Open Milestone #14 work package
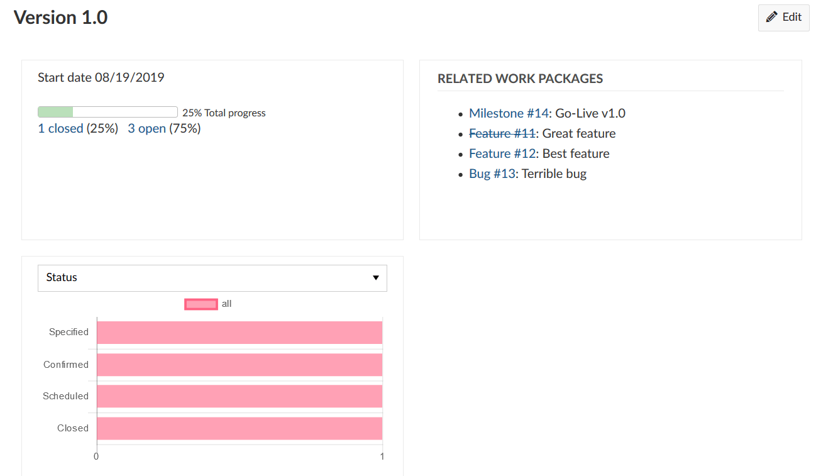The width and height of the screenshot is (816, 476). coord(509,114)
